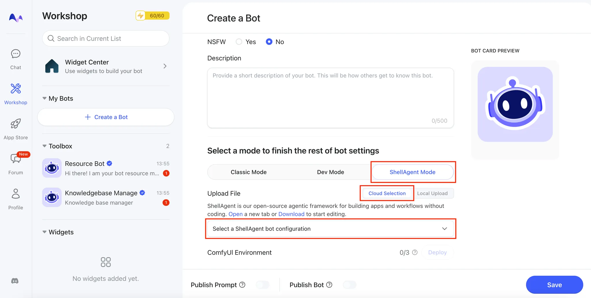Screen dimensions: 591x298
Task: Switch to Local Upload tab
Action: coord(432,193)
